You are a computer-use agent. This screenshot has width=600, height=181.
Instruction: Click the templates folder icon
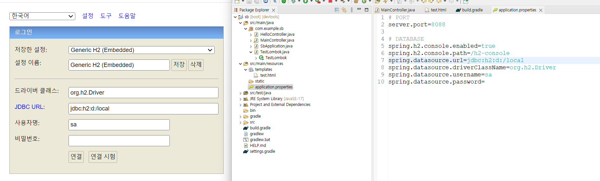tap(251, 70)
